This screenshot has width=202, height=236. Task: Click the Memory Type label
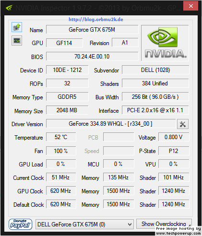pyautogui.click(x=28, y=97)
